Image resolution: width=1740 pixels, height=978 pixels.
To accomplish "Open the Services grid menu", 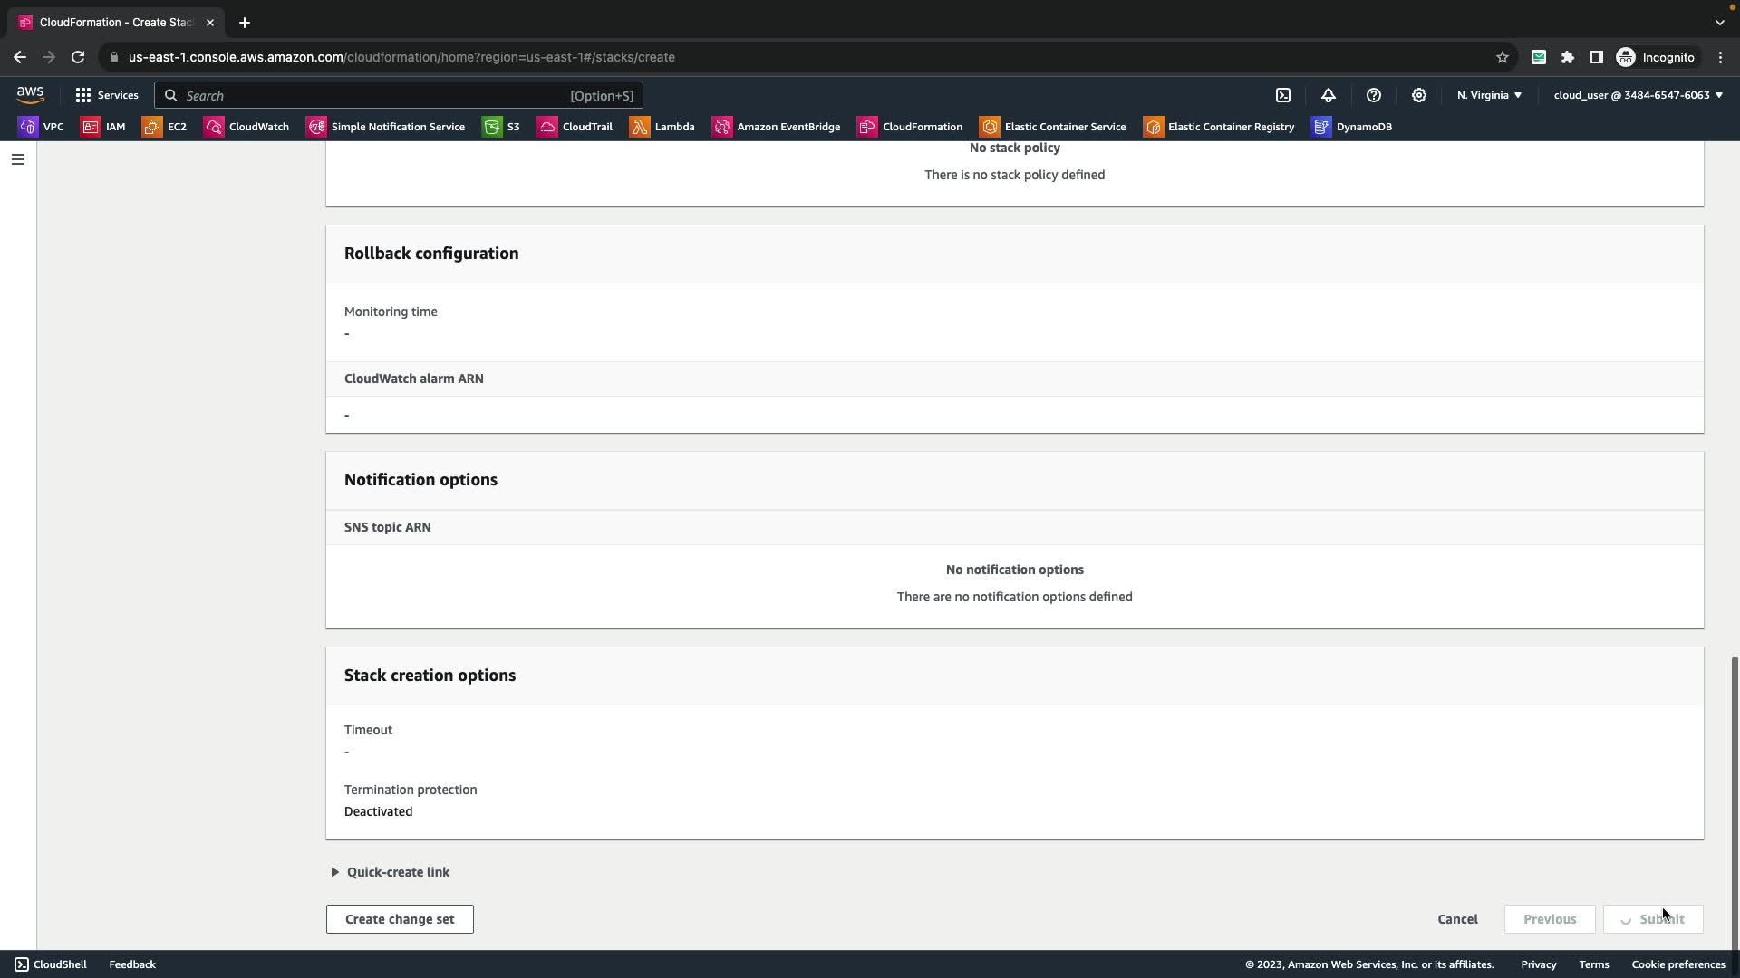I will pos(107,95).
